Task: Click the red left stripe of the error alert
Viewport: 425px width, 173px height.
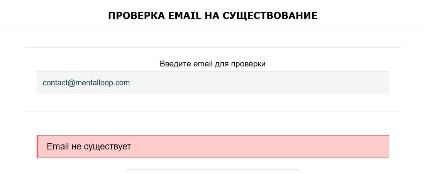Action: (x=37, y=147)
